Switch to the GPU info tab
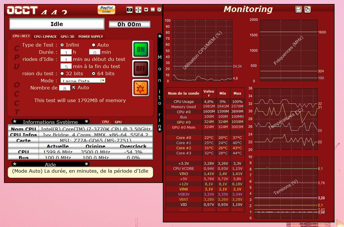 click(x=118, y=122)
